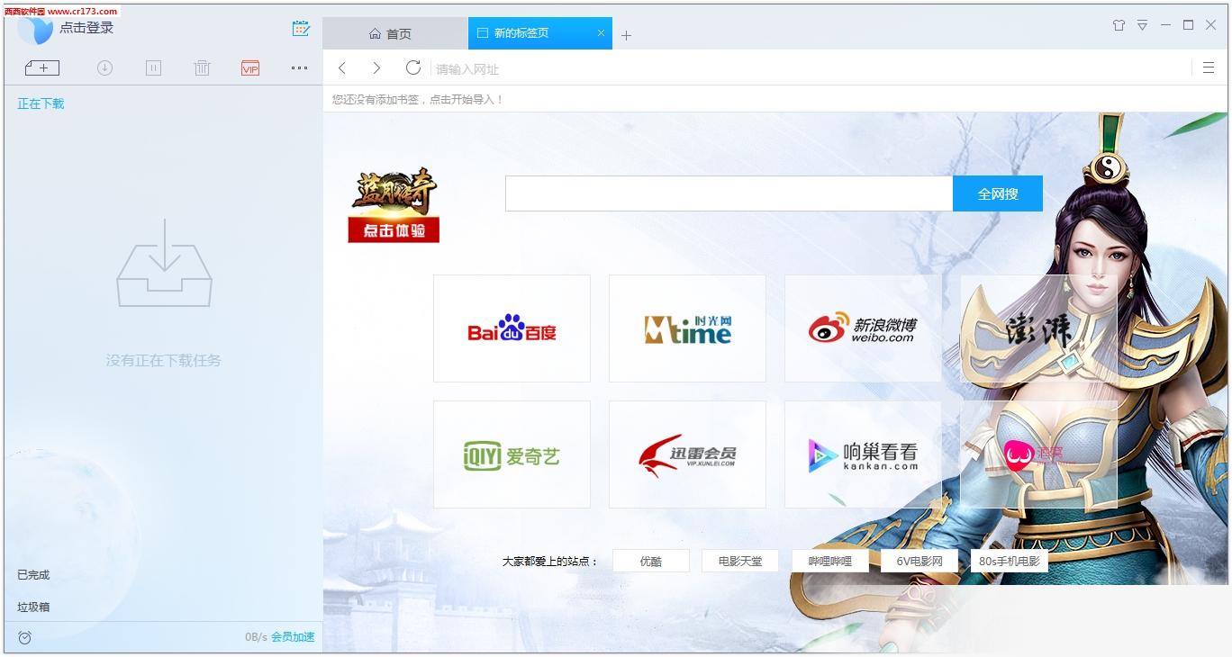Click the 哔哩哔哩 site button
1232x657 pixels.
(x=829, y=561)
